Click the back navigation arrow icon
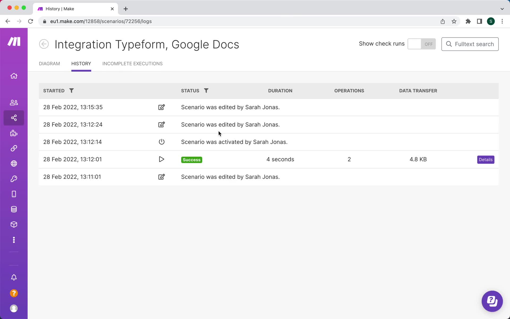 (x=44, y=44)
